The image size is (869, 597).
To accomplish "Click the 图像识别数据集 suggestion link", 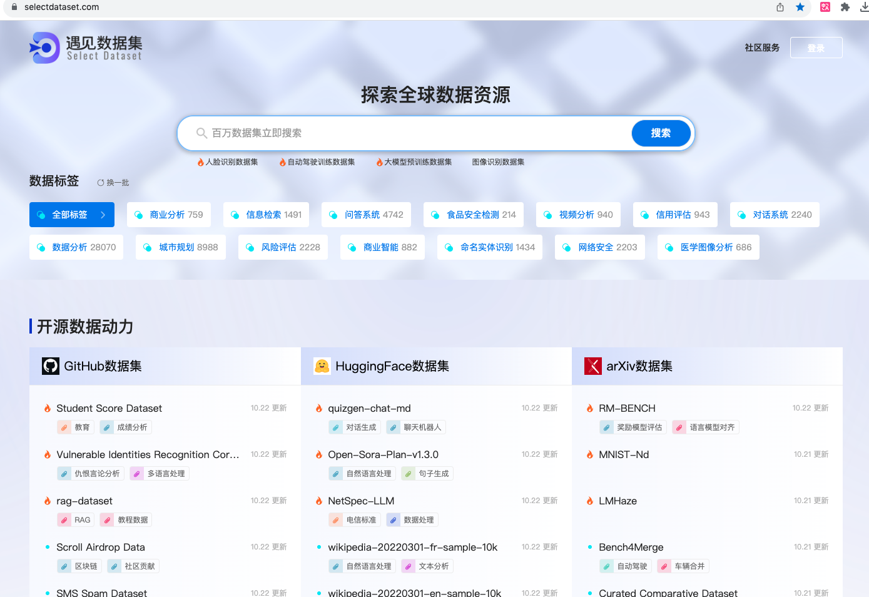I will [x=498, y=162].
